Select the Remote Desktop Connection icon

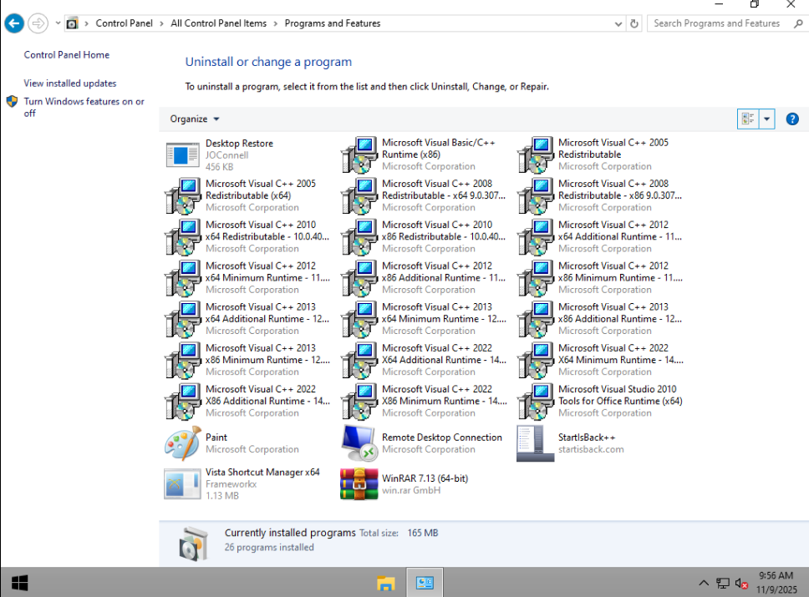[x=358, y=443]
